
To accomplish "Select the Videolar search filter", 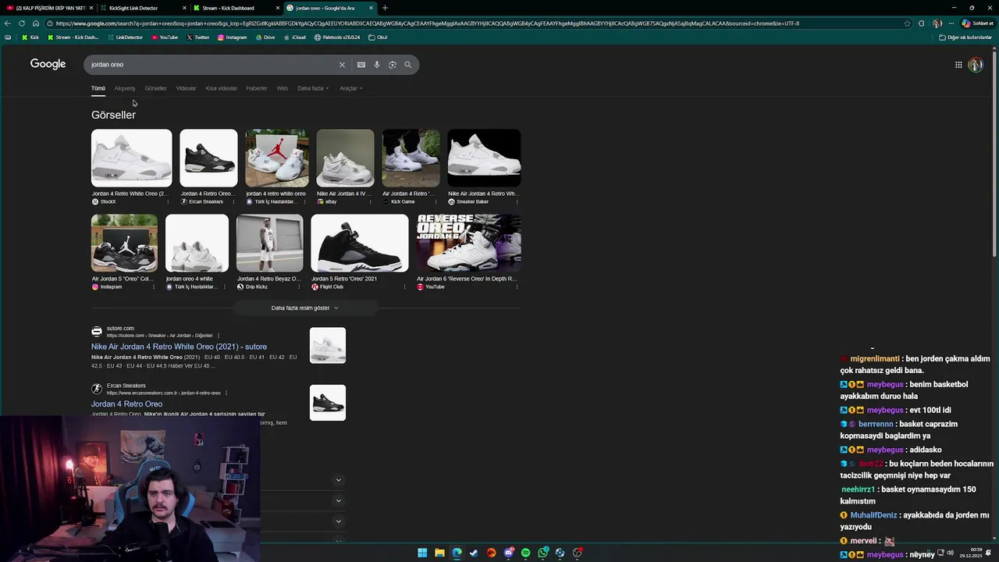I will pos(186,88).
